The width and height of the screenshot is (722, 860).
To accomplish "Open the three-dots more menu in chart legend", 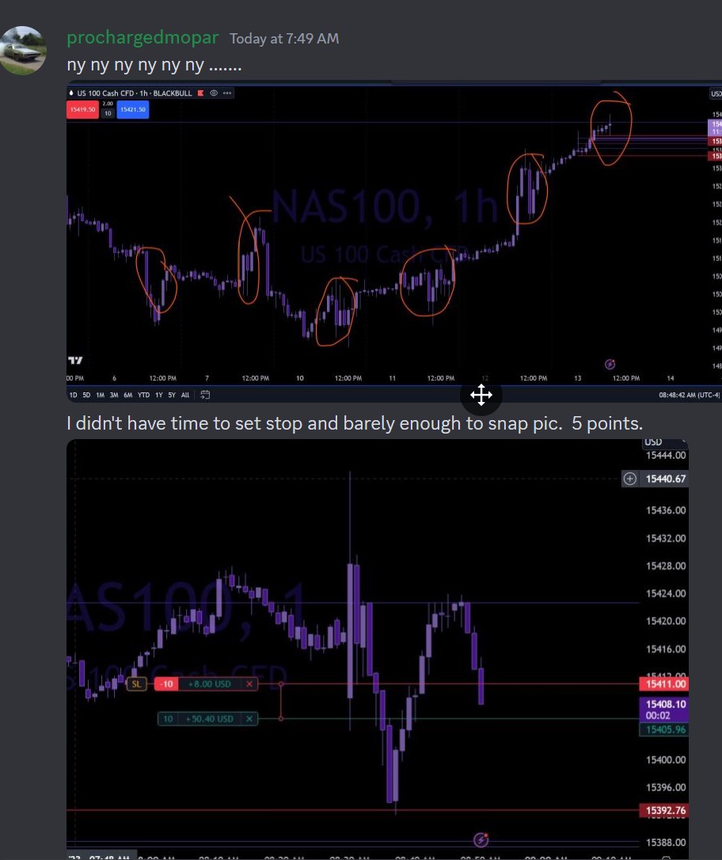I will (227, 93).
